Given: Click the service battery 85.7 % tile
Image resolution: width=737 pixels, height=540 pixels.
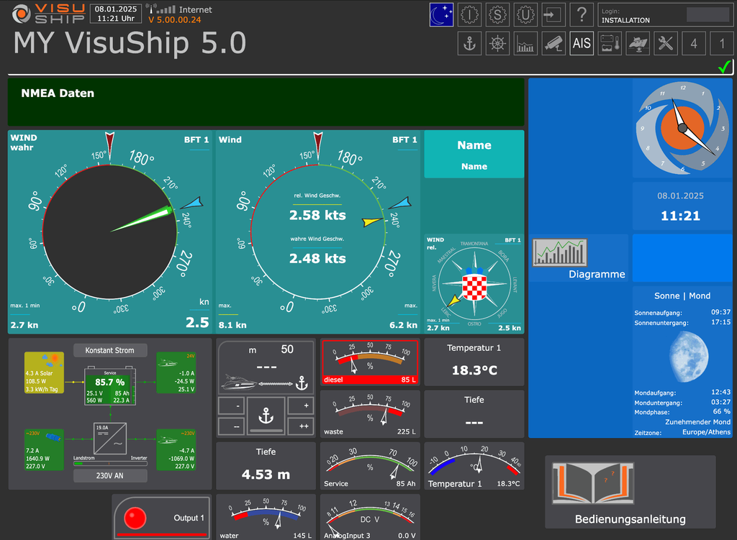Looking at the screenshot, I should point(110,385).
